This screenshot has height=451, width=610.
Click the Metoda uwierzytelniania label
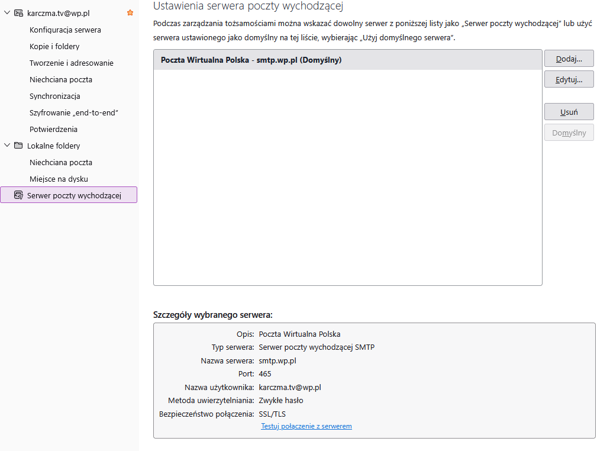[x=211, y=401]
